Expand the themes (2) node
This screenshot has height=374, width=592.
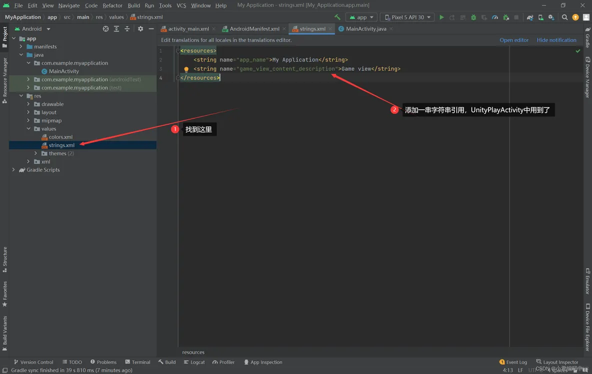(36, 153)
